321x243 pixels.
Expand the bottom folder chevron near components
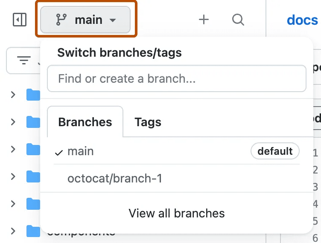coord(13,231)
